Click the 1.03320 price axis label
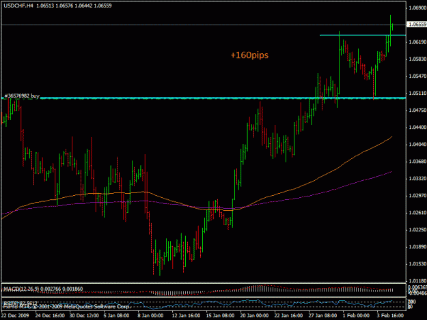Screen dimensions: 427x320 (x=417, y=179)
